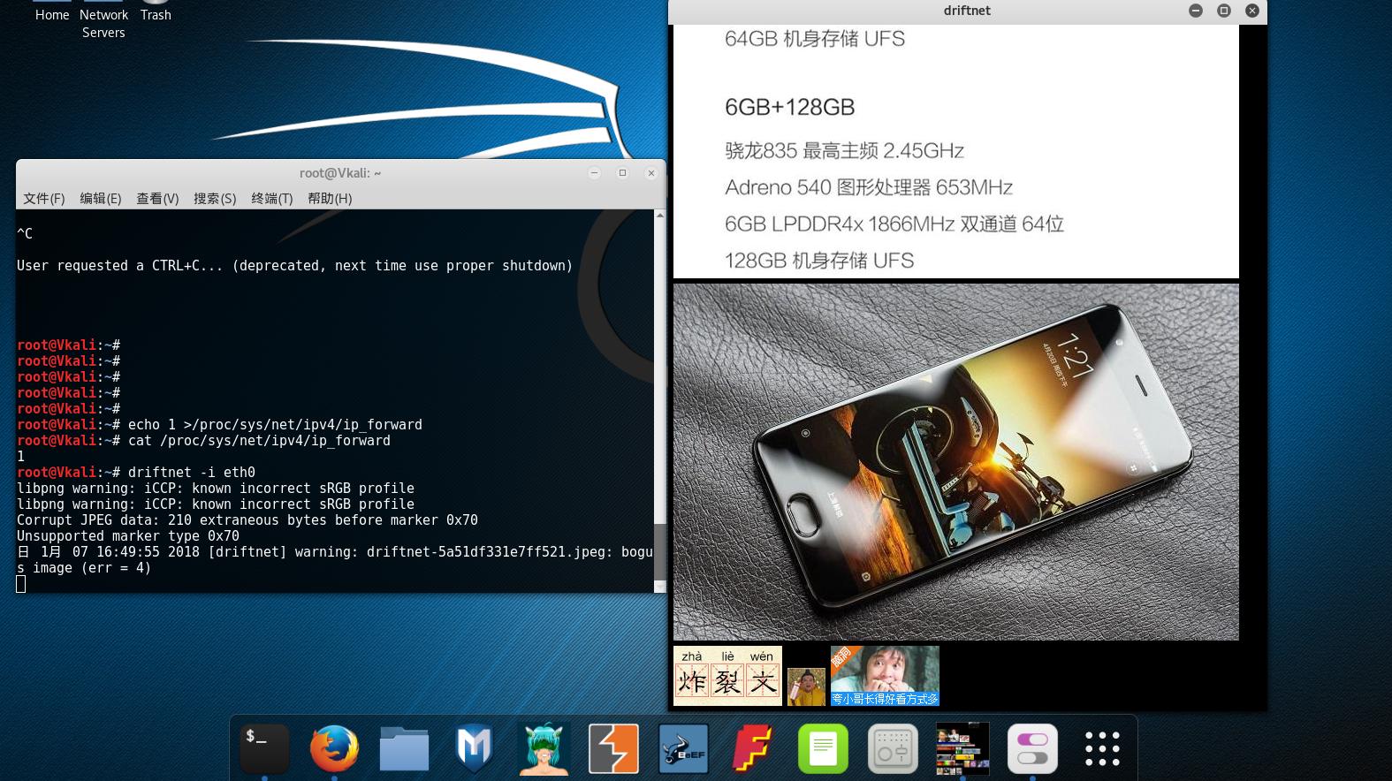Viewport: 1392px width, 781px height.
Task: Open Tweaks toggle icon in dock
Action: pyautogui.click(x=1032, y=748)
